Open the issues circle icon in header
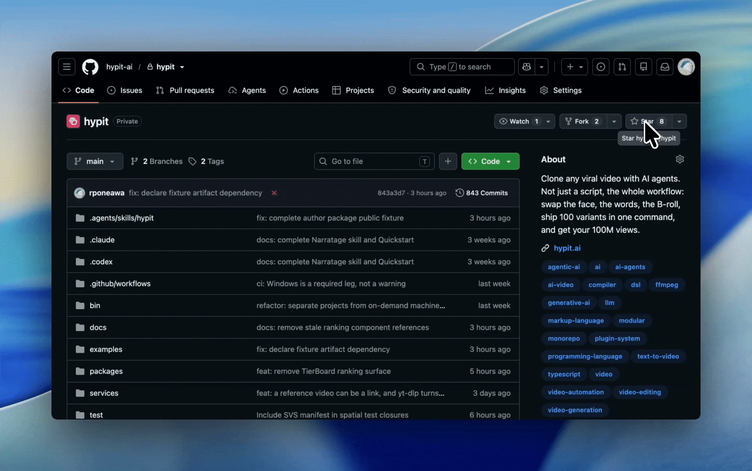 pos(601,67)
